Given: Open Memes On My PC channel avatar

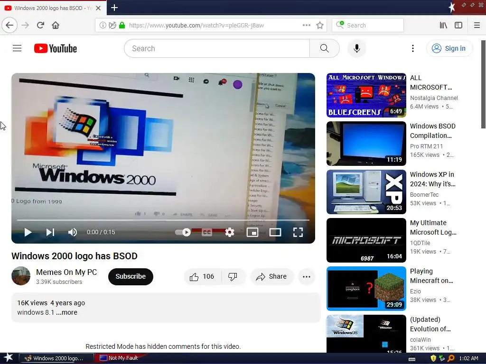Looking at the screenshot, I should point(21,276).
